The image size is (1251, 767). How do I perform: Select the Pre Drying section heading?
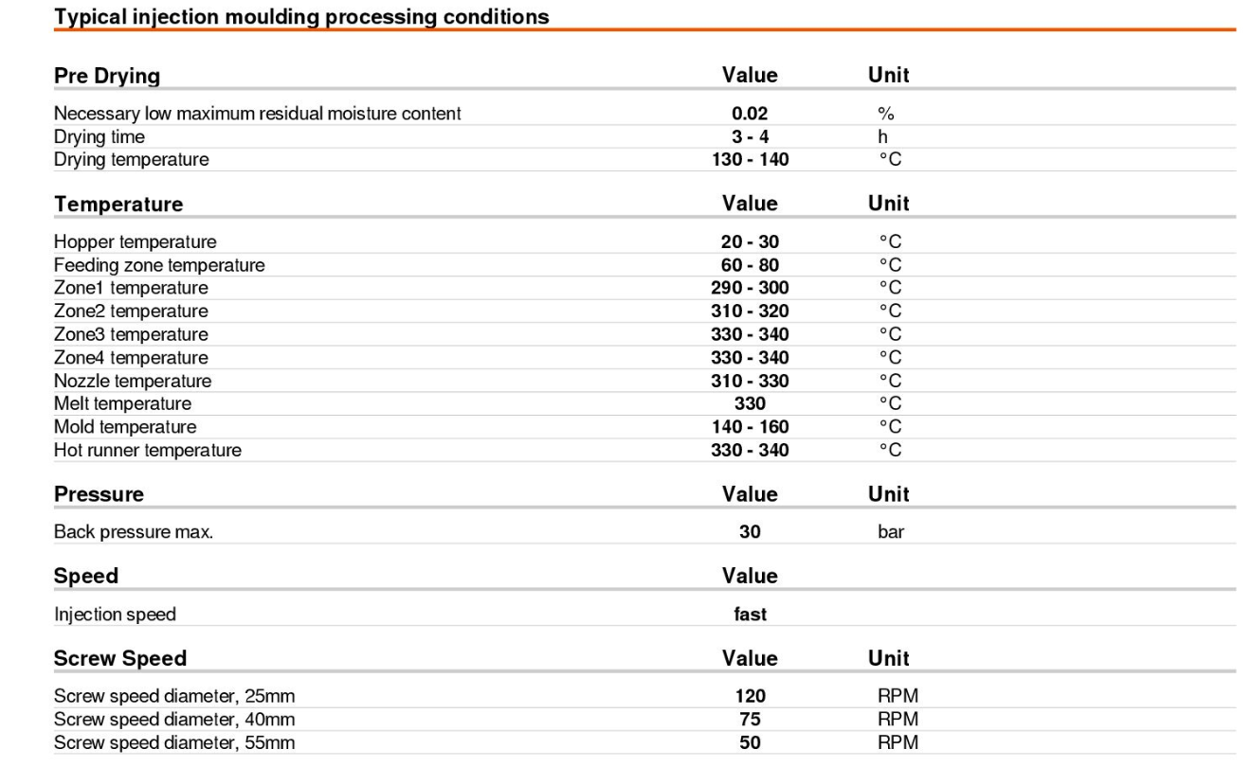click(x=106, y=75)
